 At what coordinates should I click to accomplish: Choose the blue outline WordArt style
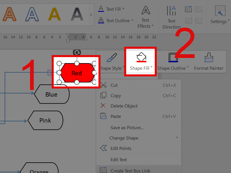[32, 14]
